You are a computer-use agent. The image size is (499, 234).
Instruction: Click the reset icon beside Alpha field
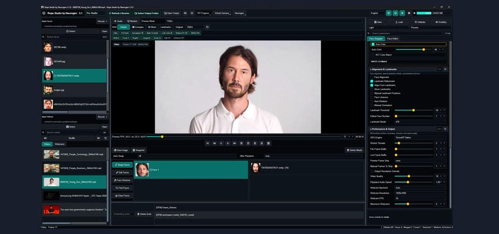point(208,27)
